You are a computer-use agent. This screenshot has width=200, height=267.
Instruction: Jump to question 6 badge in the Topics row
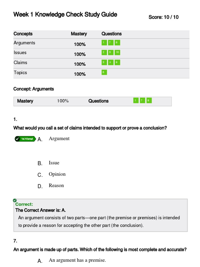[104, 72]
